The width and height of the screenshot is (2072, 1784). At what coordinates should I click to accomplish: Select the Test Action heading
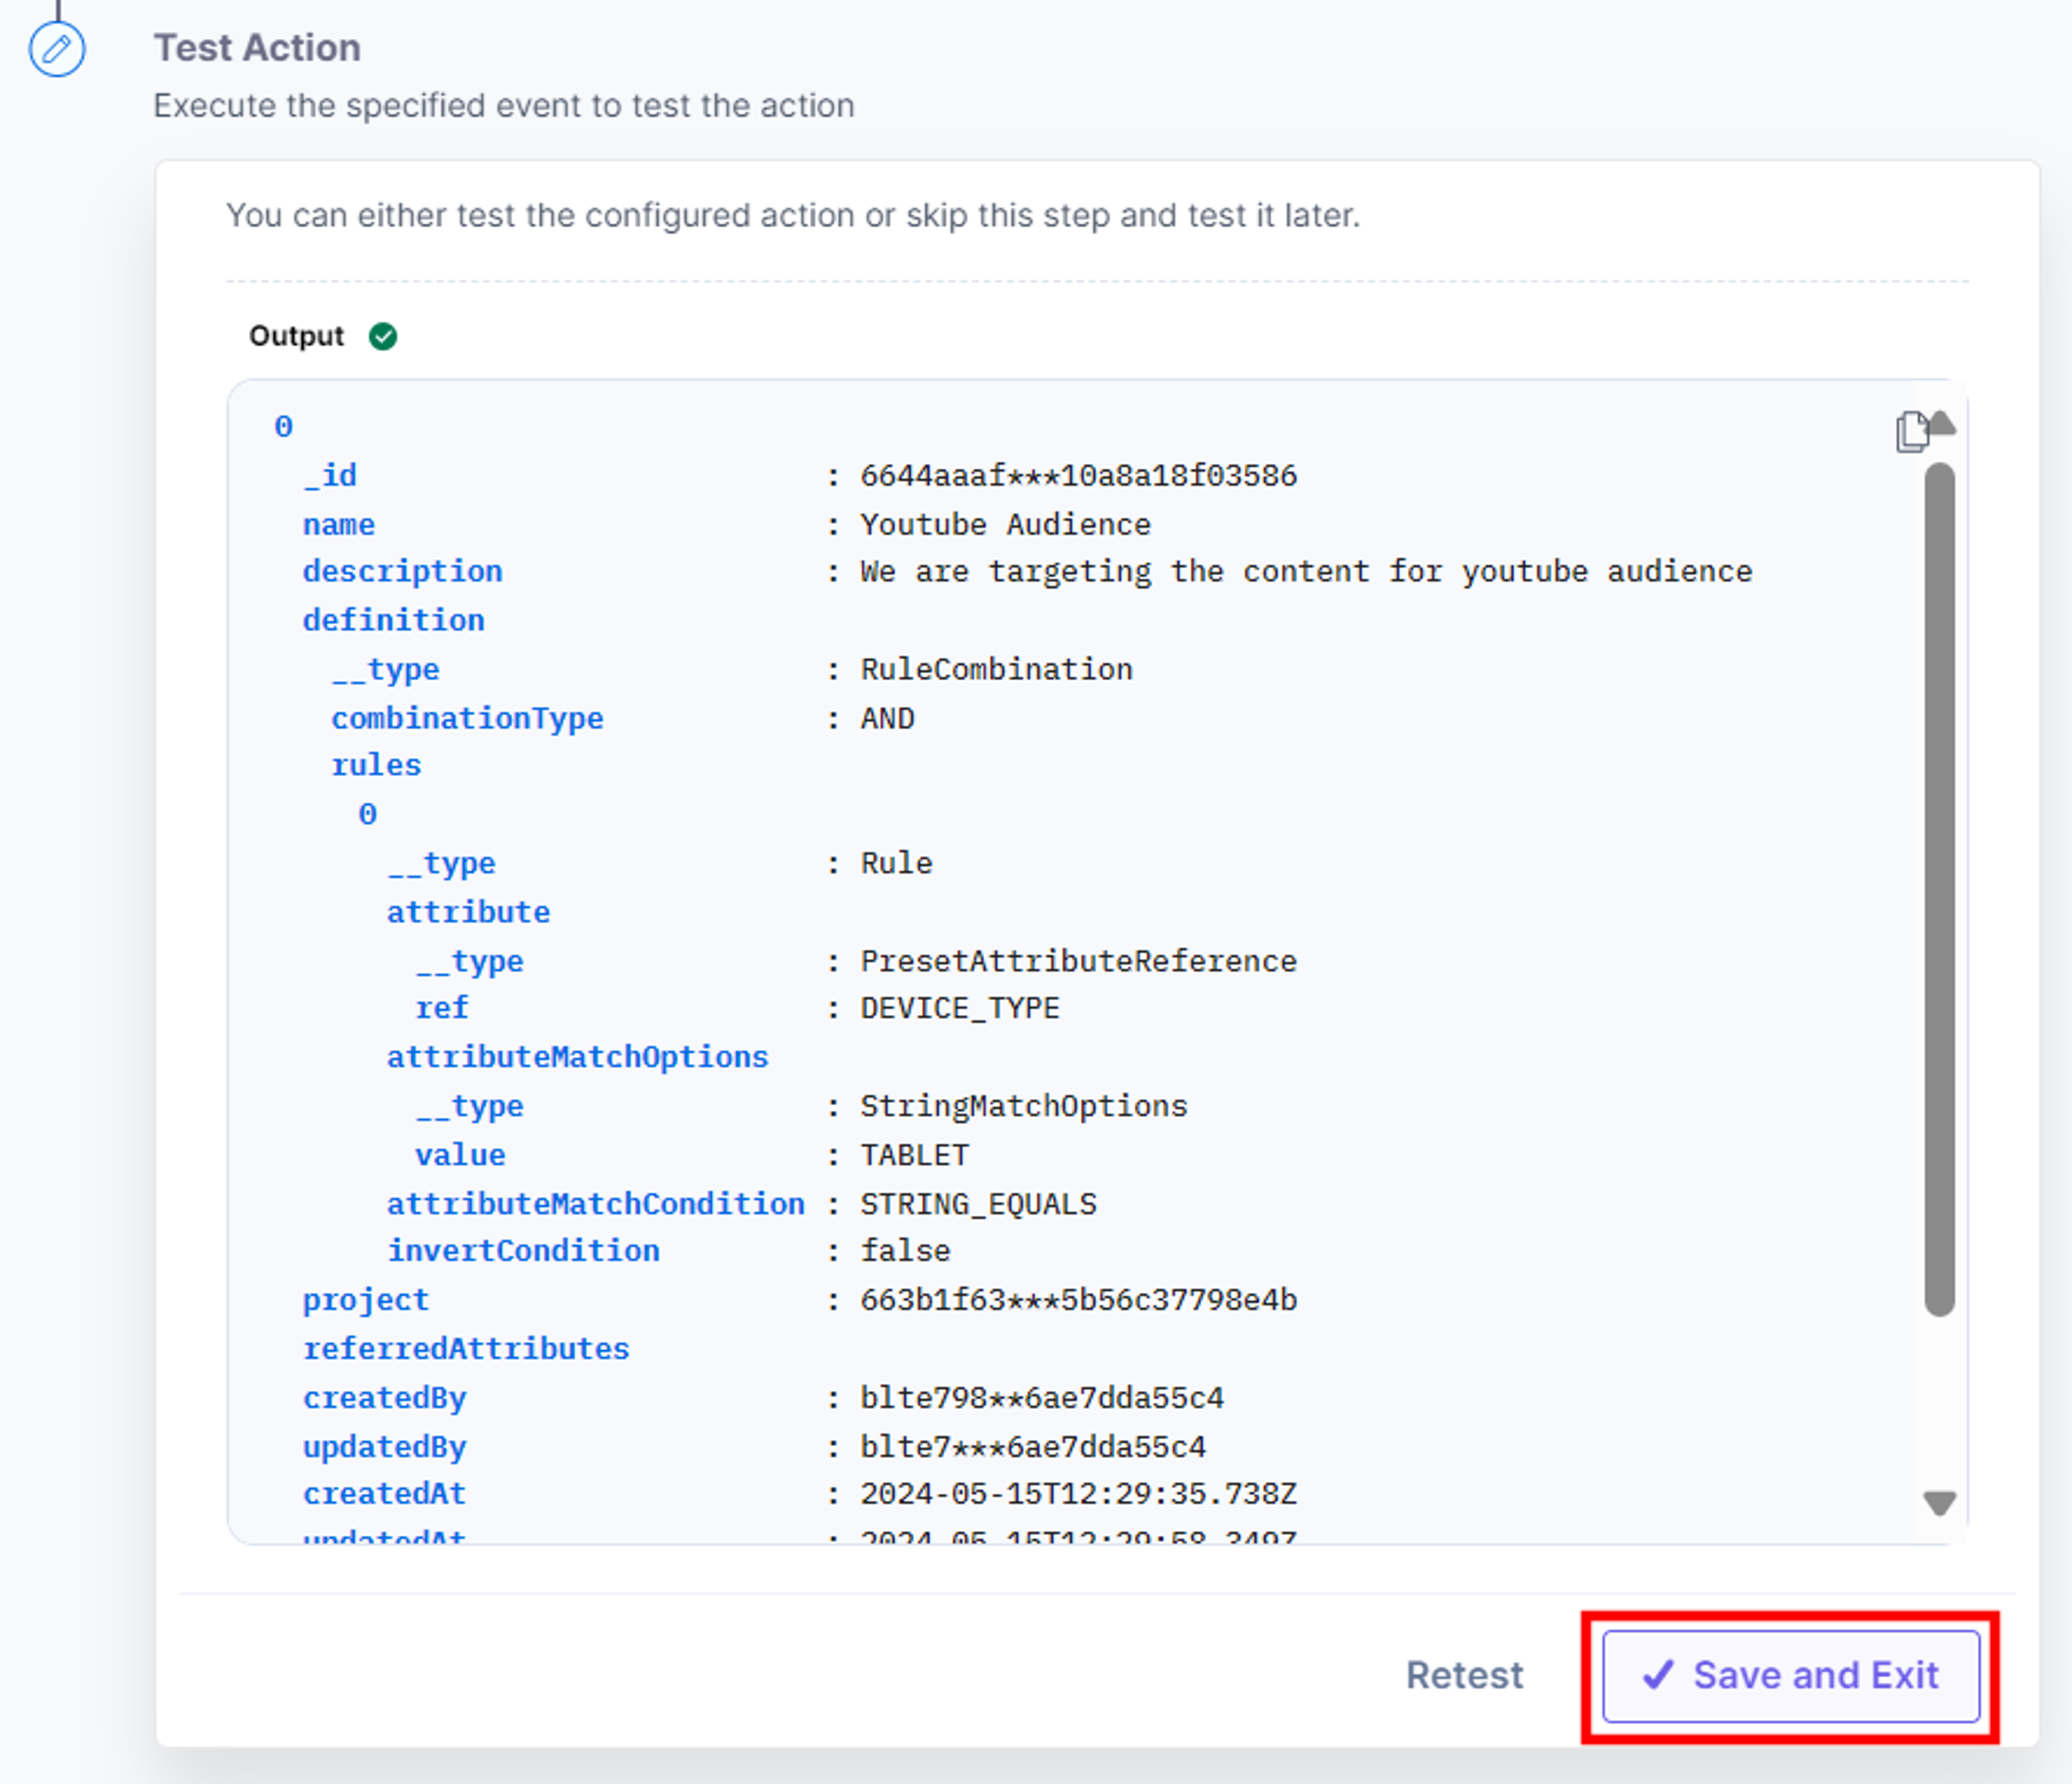(x=257, y=48)
